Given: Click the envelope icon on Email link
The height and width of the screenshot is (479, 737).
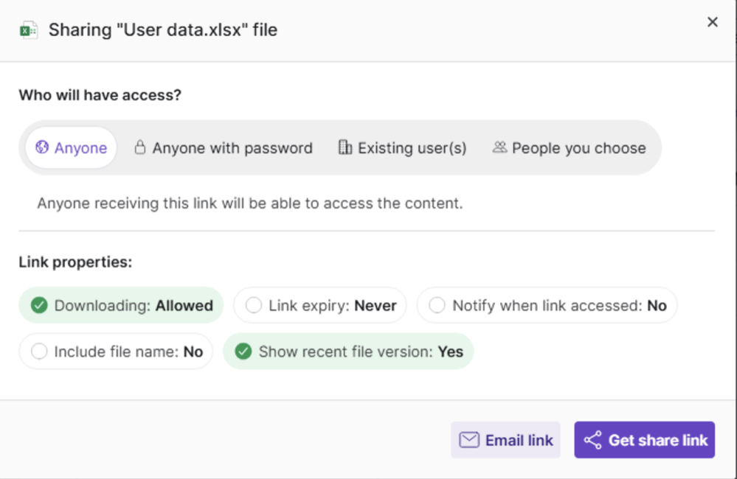Looking at the screenshot, I should click(469, 440).
